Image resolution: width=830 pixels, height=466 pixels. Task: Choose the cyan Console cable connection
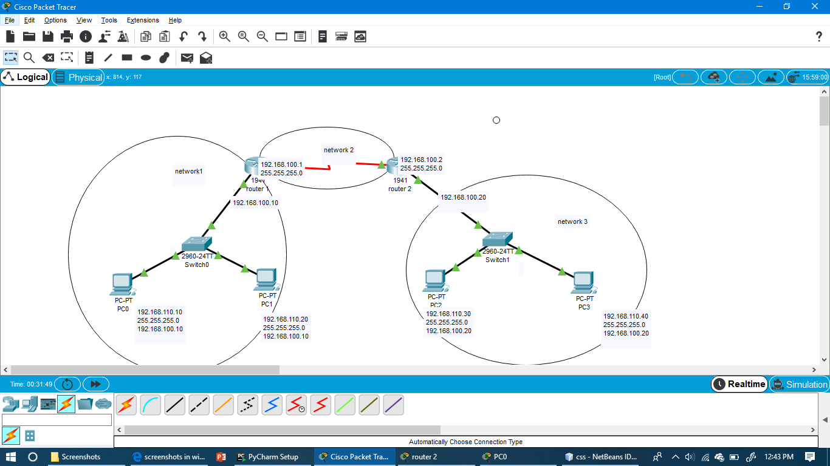(x=150, y=405)
